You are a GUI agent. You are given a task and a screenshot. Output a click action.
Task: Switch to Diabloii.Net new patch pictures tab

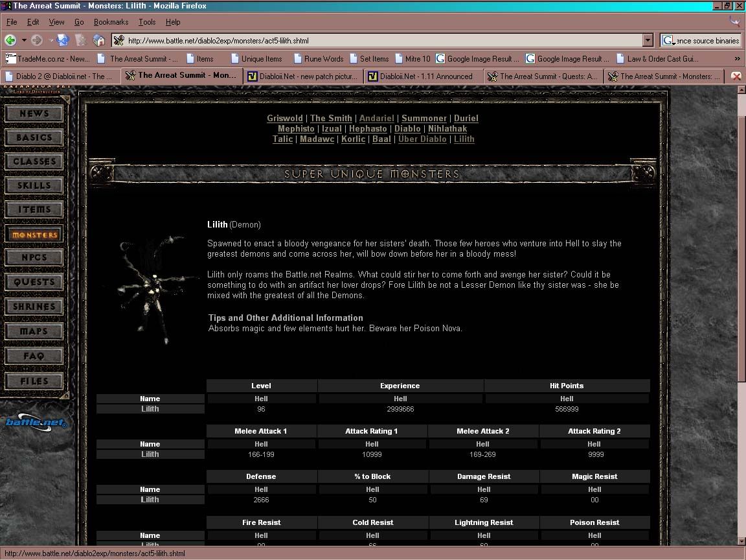tap(303, 76)
